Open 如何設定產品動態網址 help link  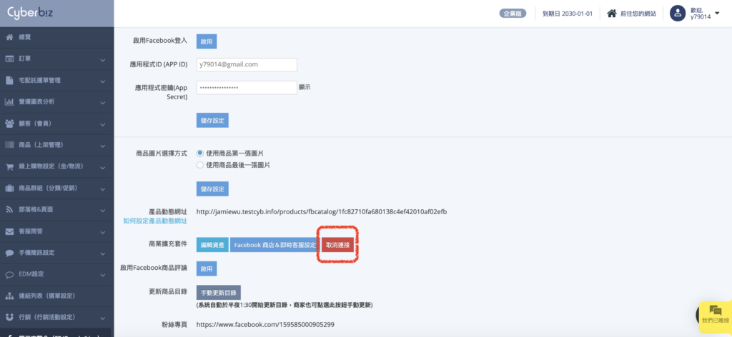pos(155,221)
